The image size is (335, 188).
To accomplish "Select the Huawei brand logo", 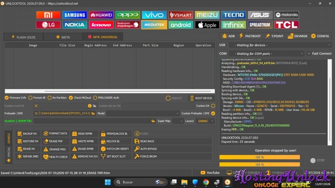I will click(101, 15).
